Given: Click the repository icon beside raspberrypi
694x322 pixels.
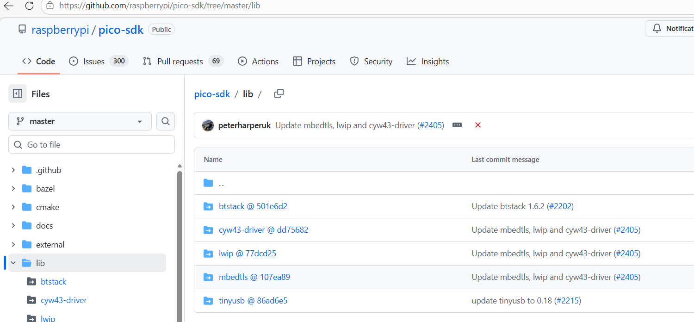Looking at the screenshot, I should [22, 30].
